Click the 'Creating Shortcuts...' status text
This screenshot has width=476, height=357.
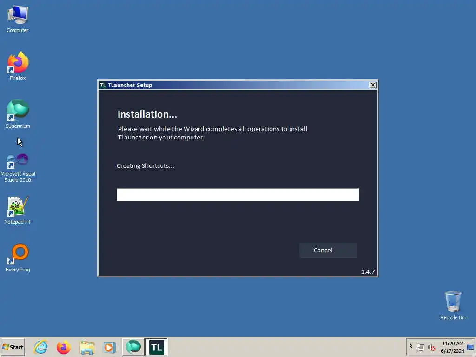point(145,166)
